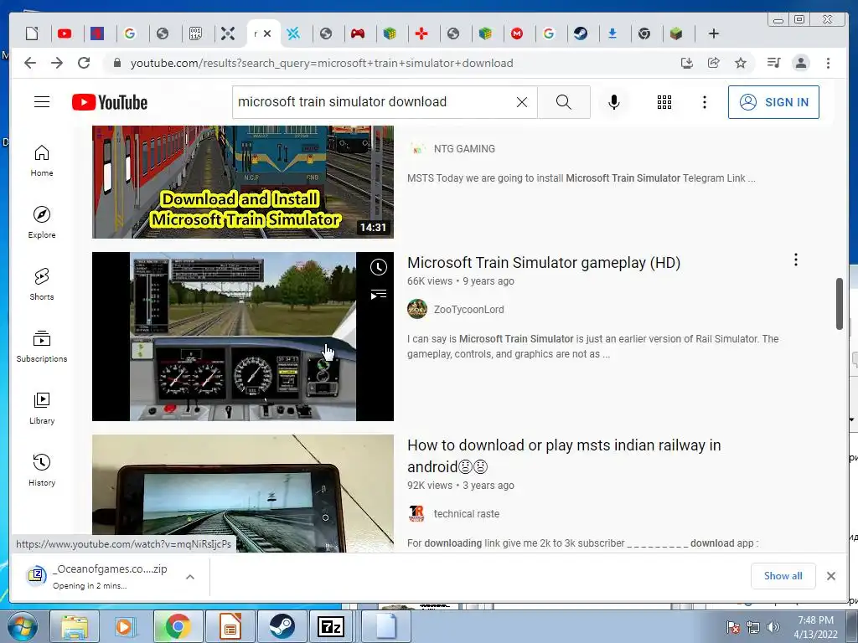The width and height of the screenshot is (858, 643).
Task: Open the technical raste channel avatar
Action: pyautogui.click(x=417, y=513)
